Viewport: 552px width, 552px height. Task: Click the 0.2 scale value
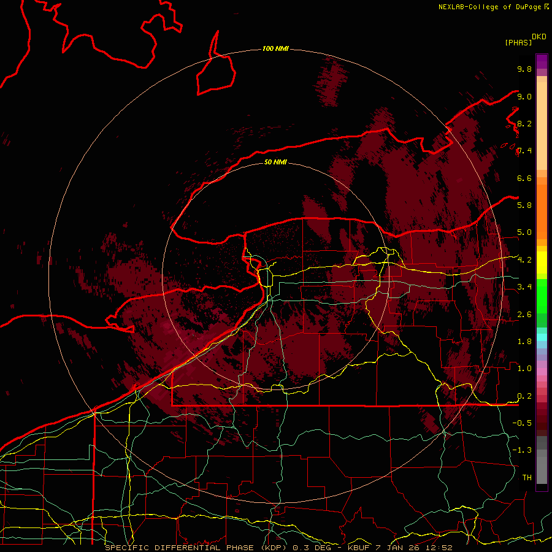coord(524,396)
